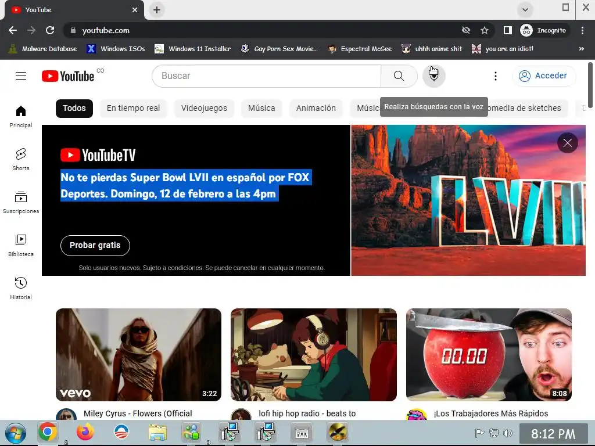Viewport: 595px width, 446px height.
Task: Open lofi hip hop radio thumbnail
Action: coord(313,355)
